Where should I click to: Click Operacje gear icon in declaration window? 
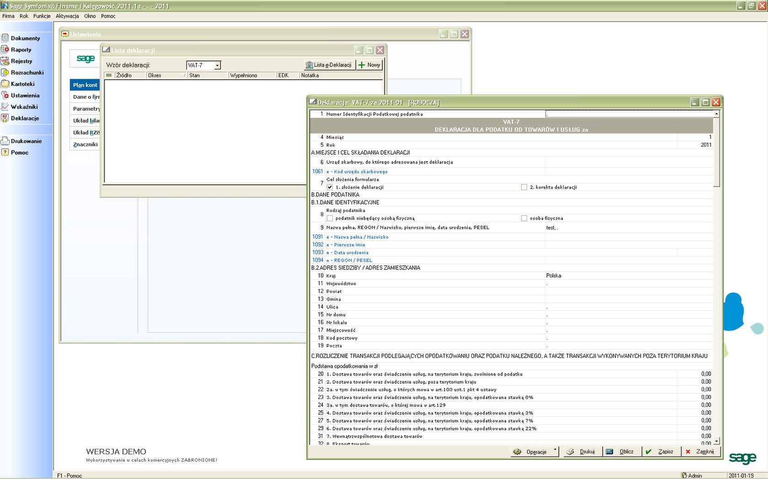517,452
